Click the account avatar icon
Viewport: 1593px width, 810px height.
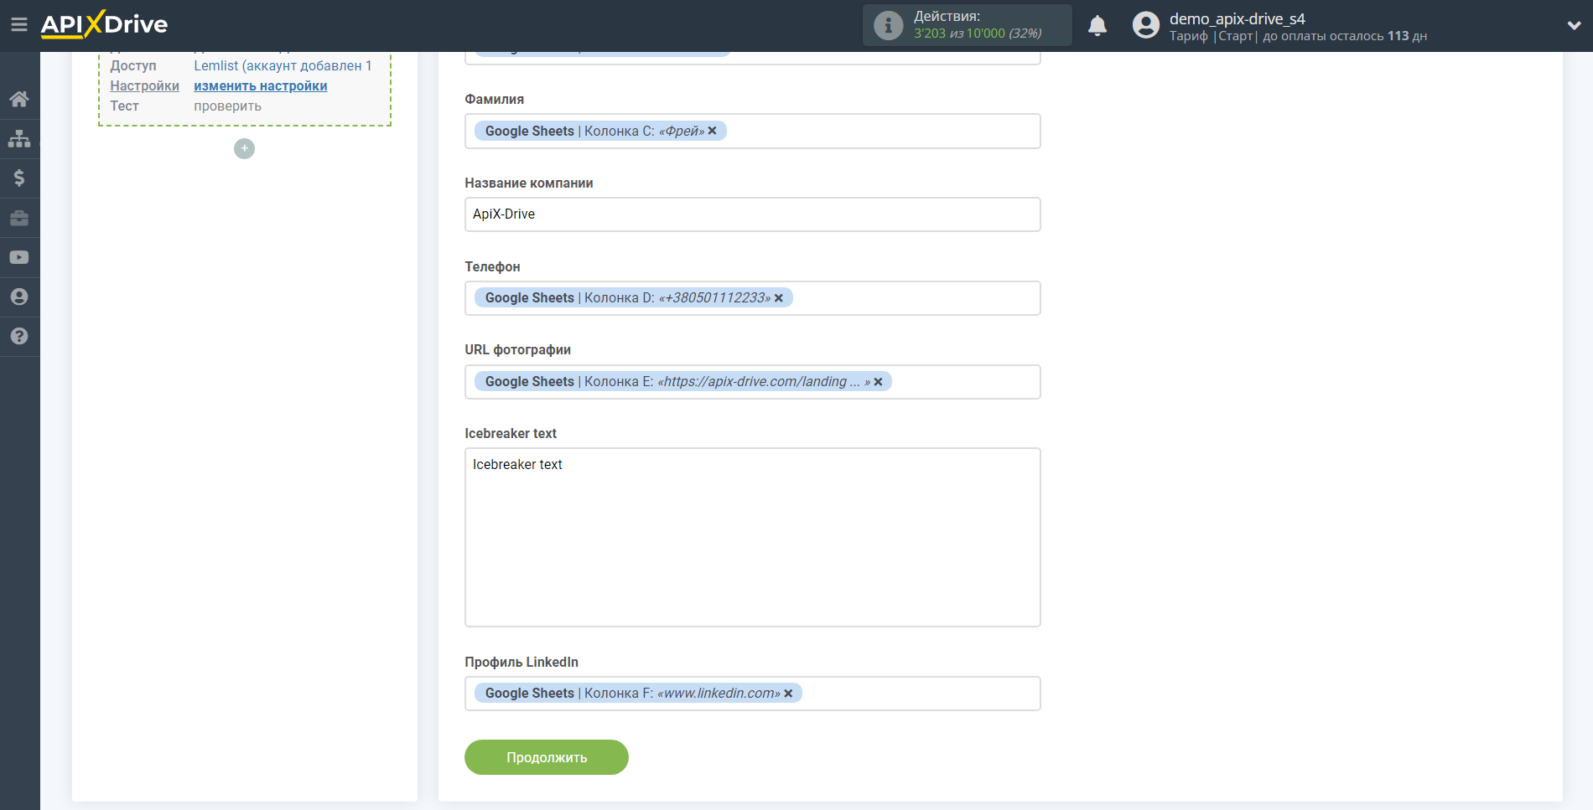point(1145,25)
